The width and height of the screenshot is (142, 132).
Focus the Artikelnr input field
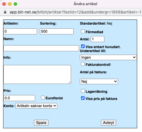pos(20,31)
